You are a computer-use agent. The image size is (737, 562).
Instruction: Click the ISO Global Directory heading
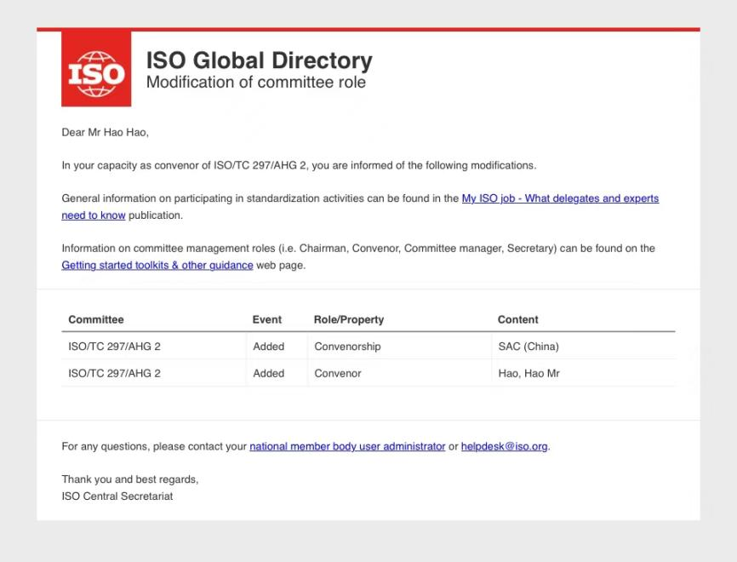(x=260, y=60)
